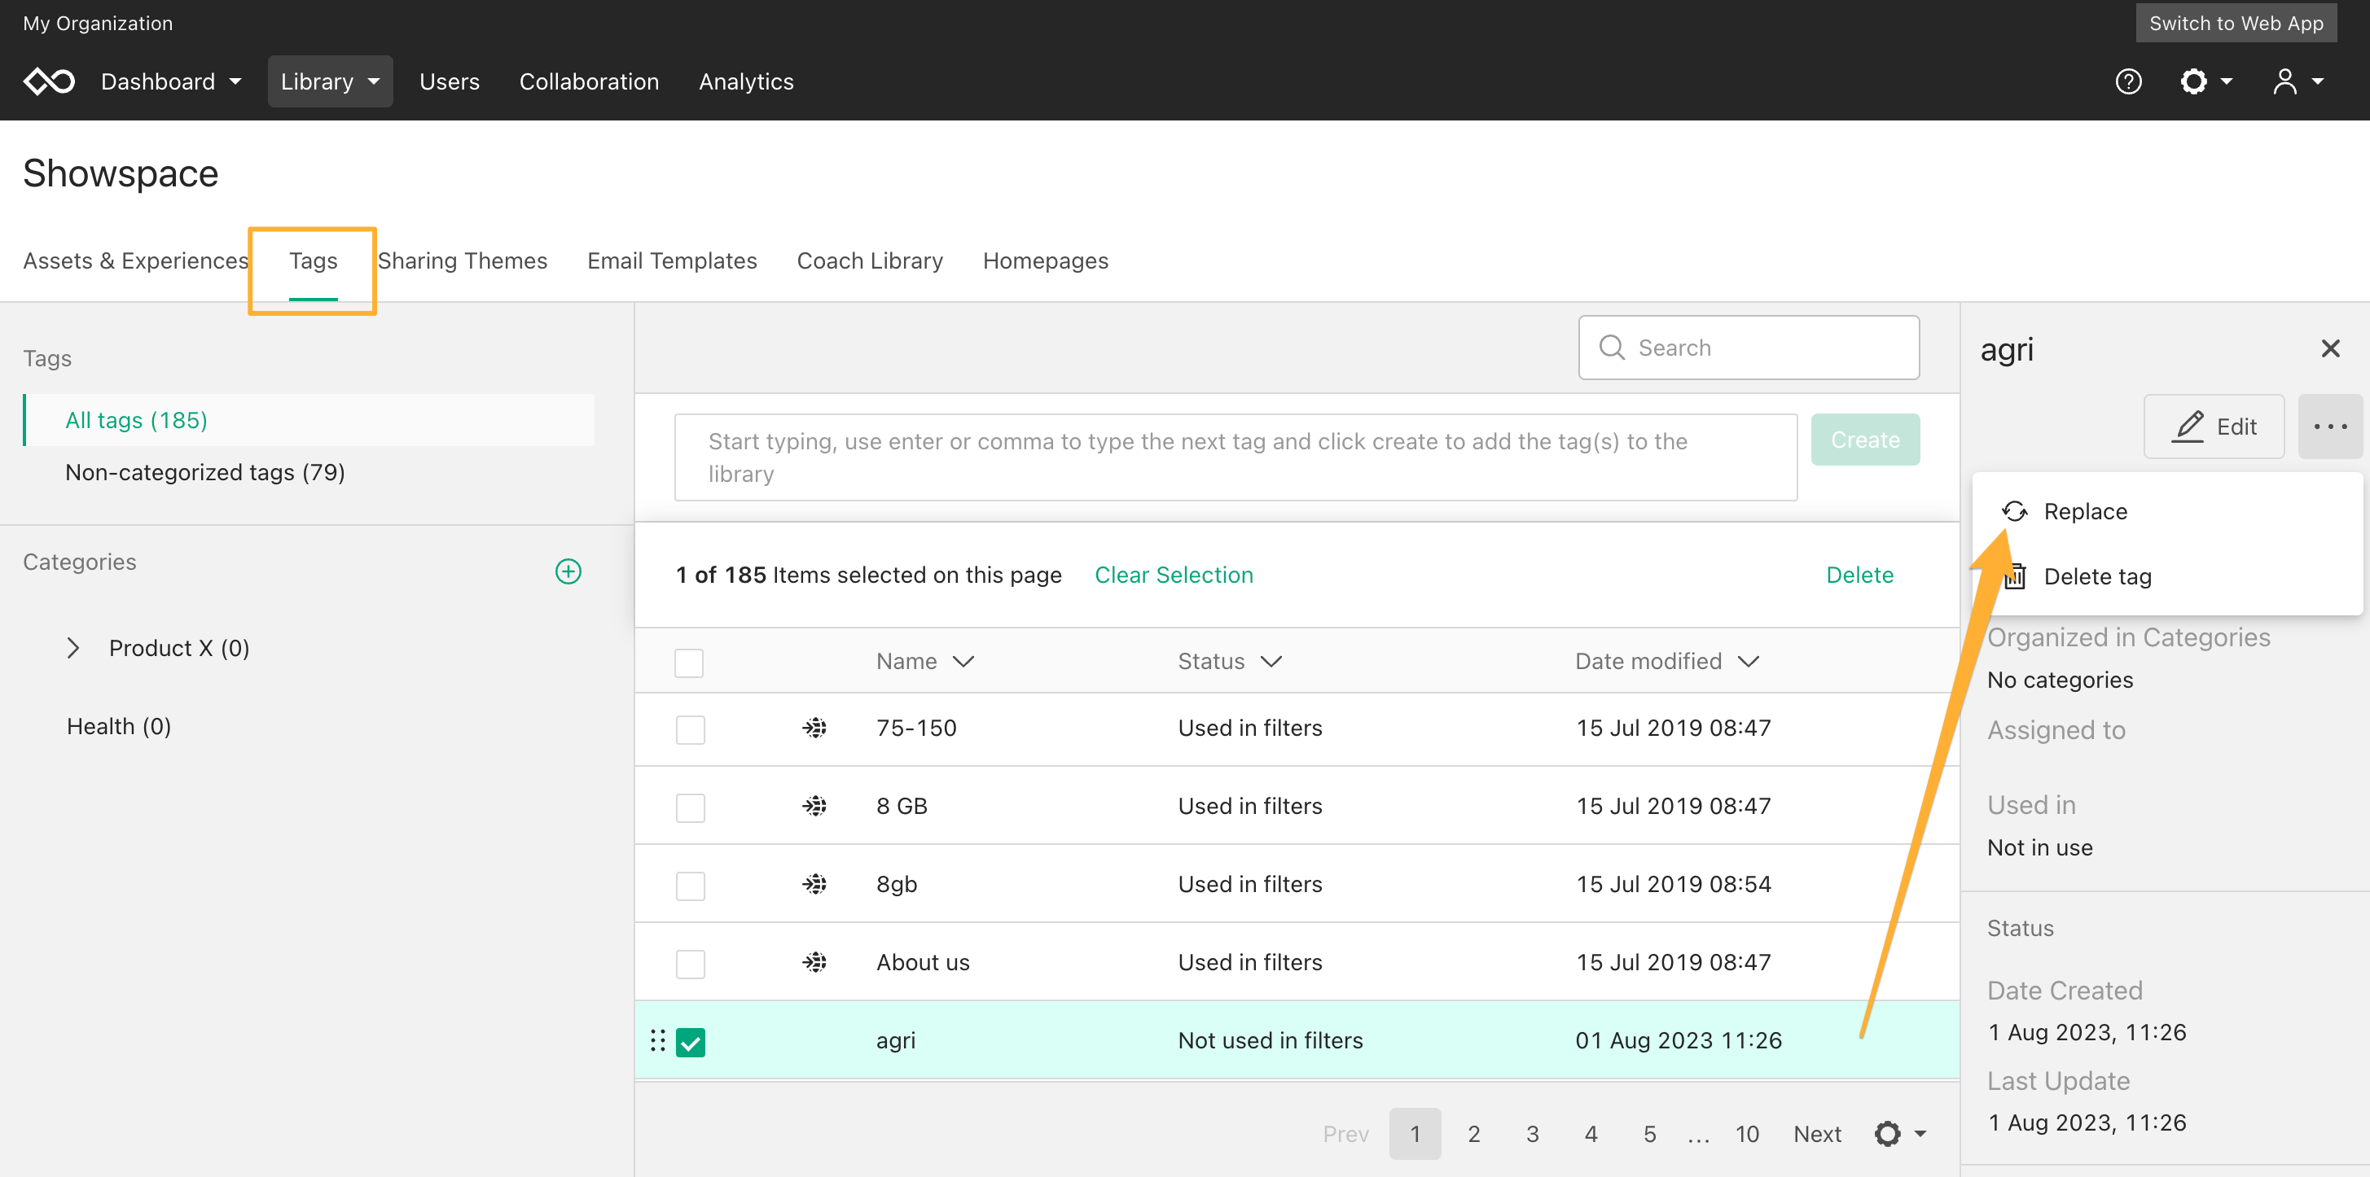Image resolution: width=2370 pixels, height=1177 pixels.
Task: Sort by Name column header
Action: (924, 661)
